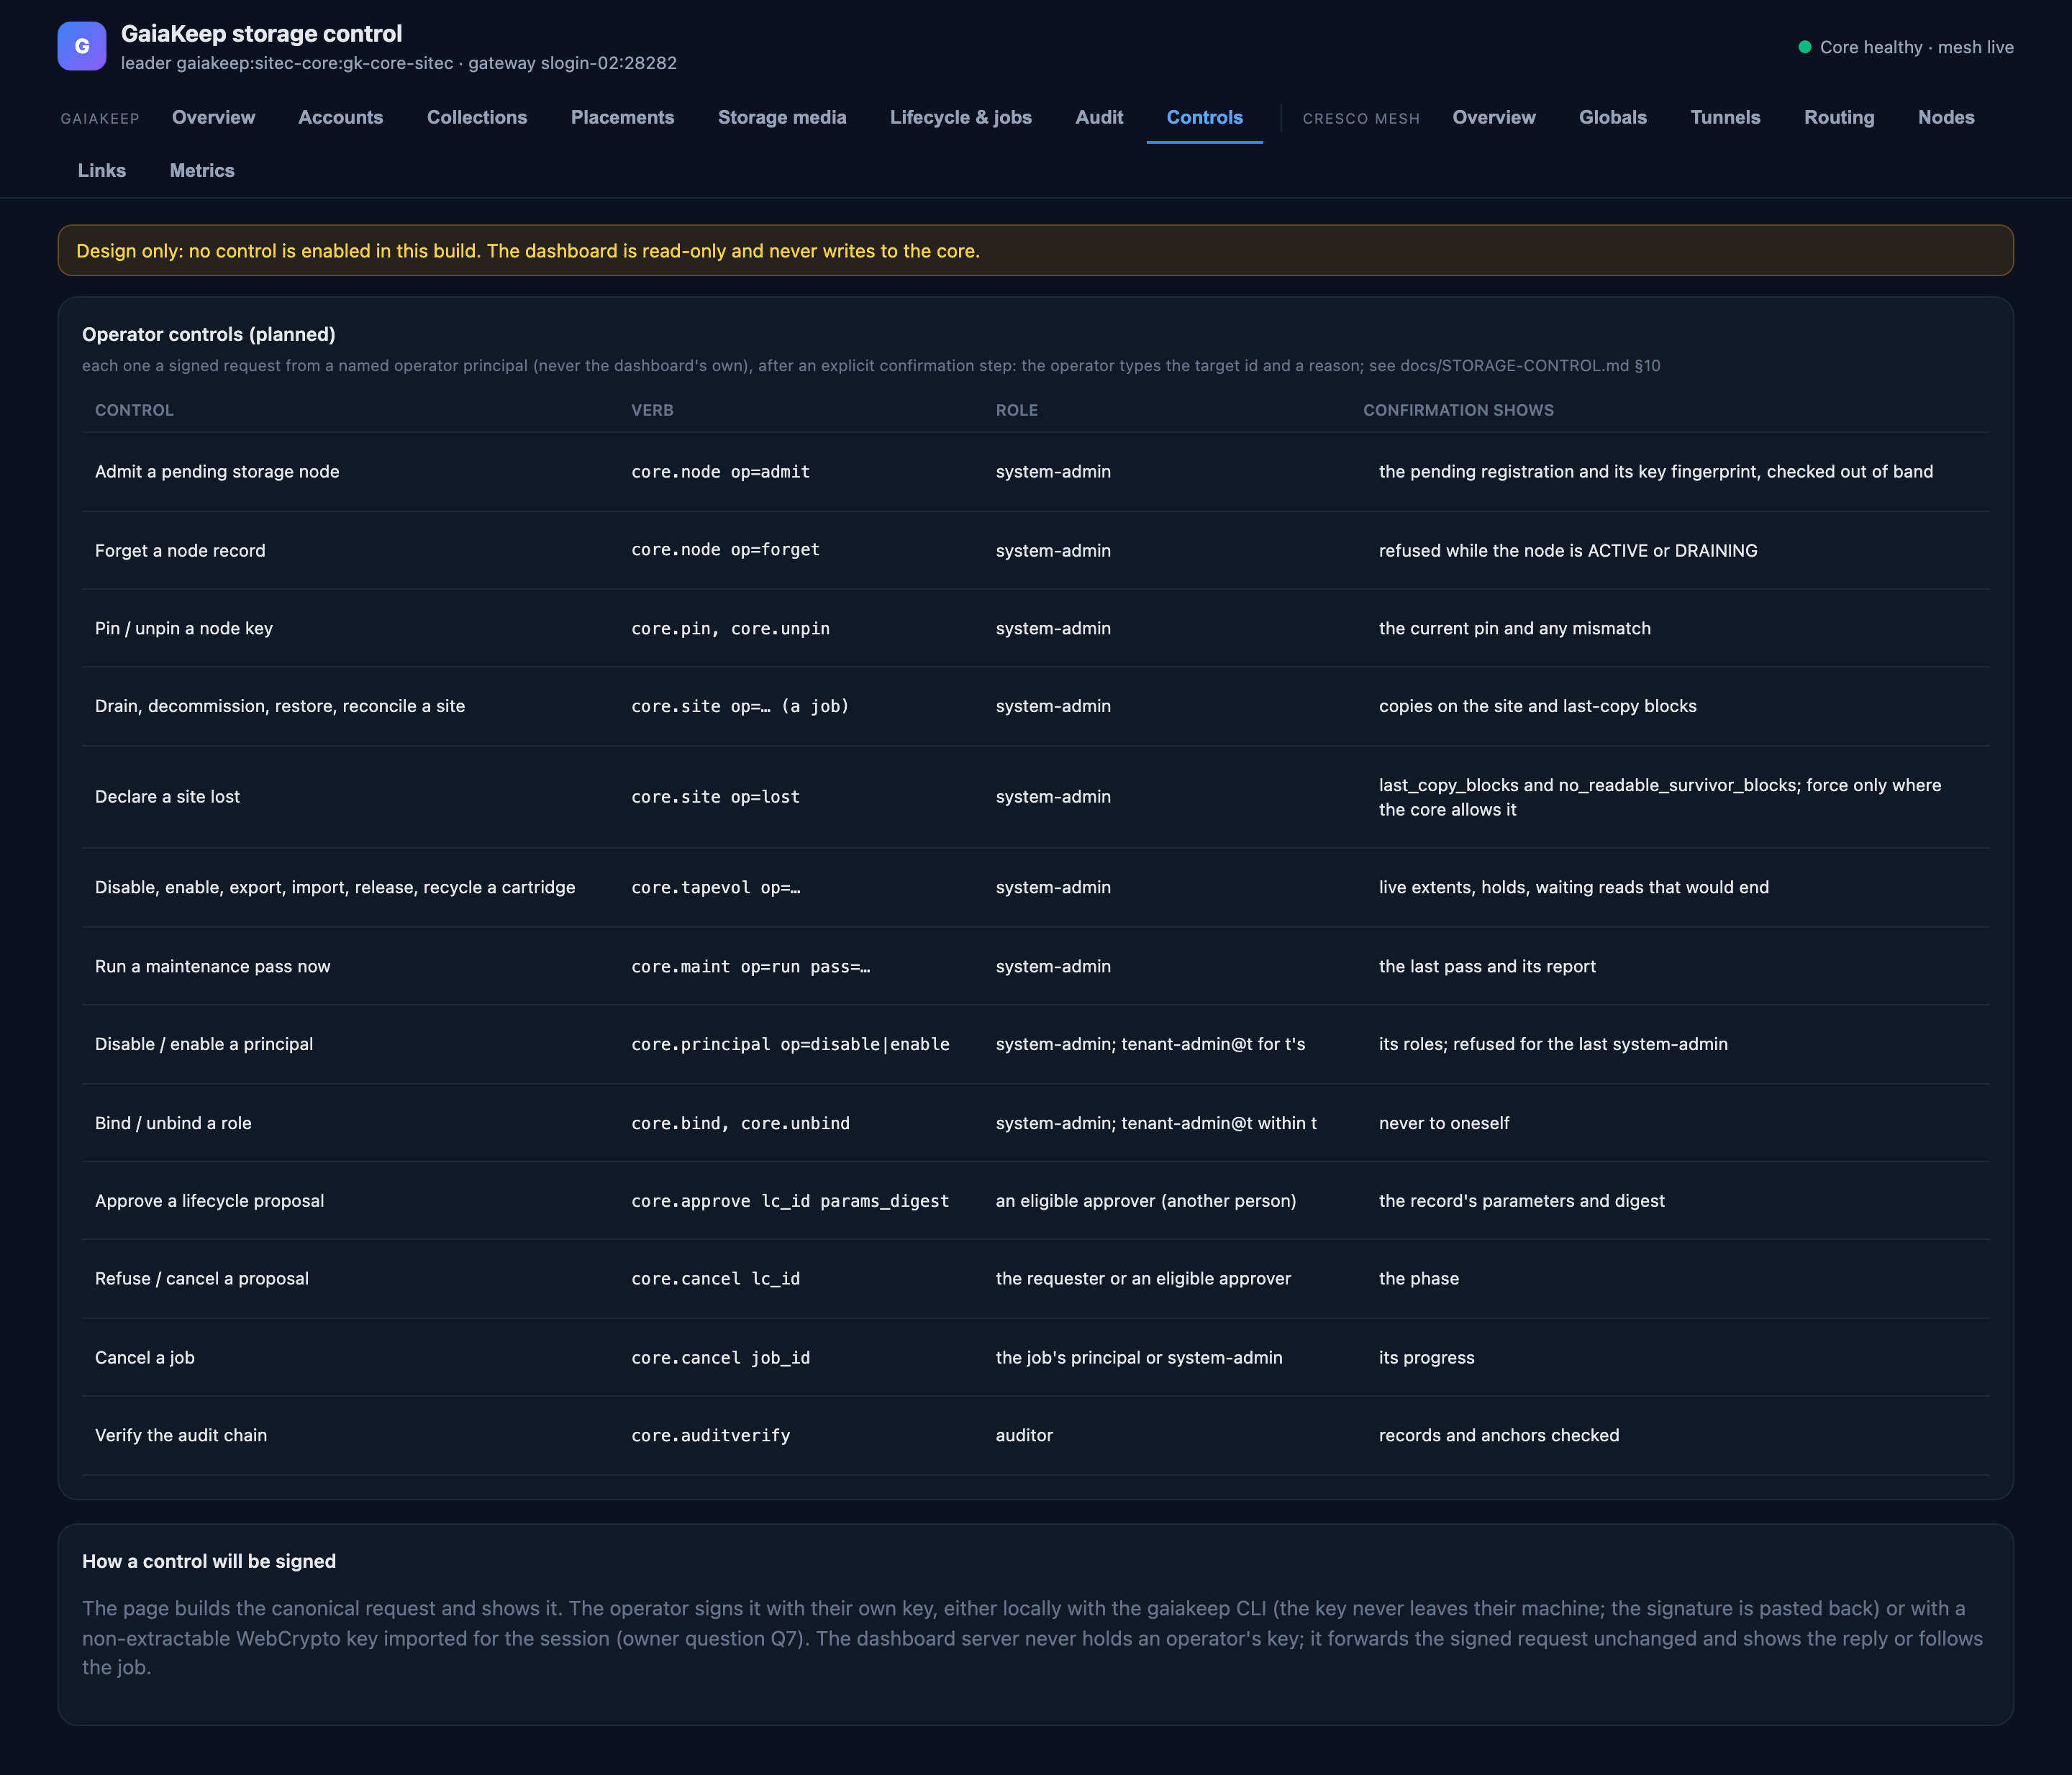This screenshot has width=2072, height=1775.
Task: Click live extents, holds, waiting reads text
Action: [1574, 887]
